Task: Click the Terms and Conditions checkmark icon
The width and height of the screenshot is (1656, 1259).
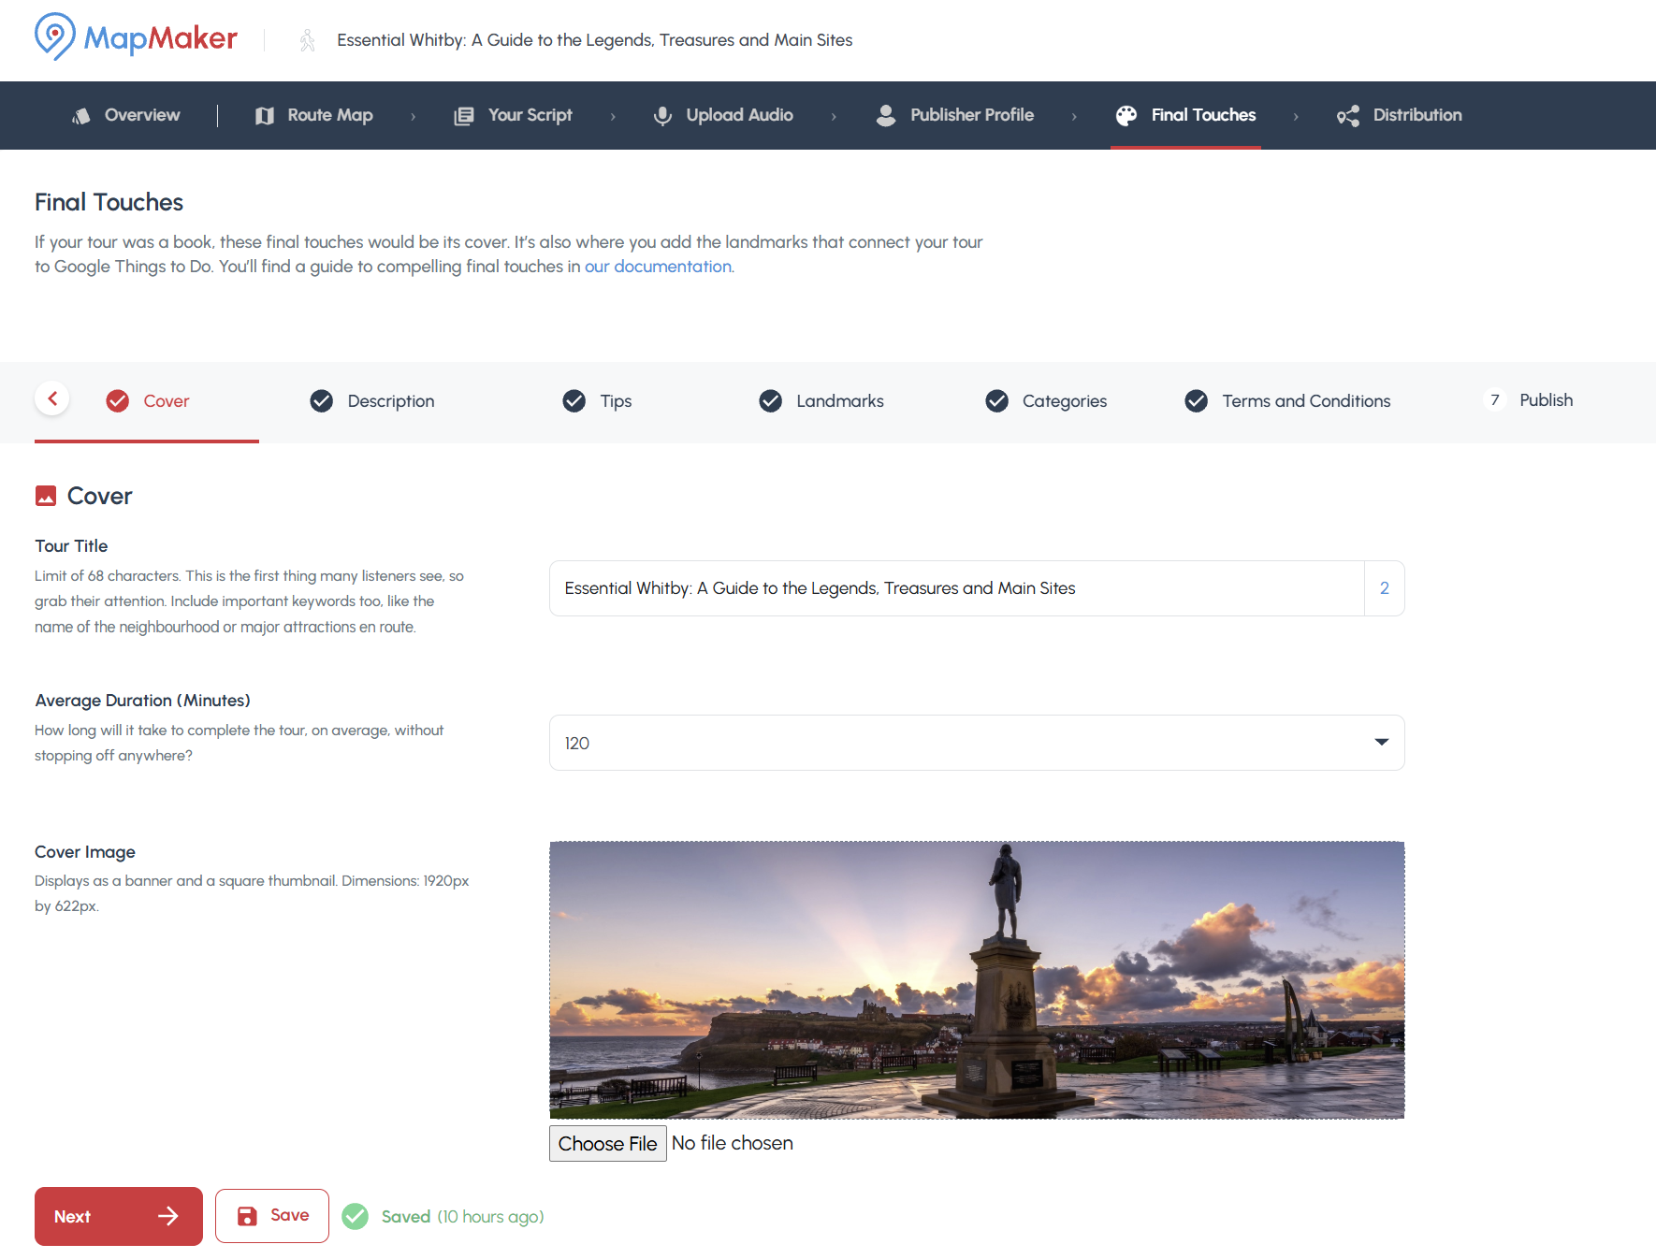Action: click(x=1197, y=401)
